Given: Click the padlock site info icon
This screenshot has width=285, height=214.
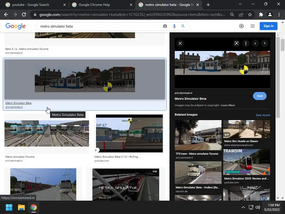Looking at the screenshot, I should 35,14.
